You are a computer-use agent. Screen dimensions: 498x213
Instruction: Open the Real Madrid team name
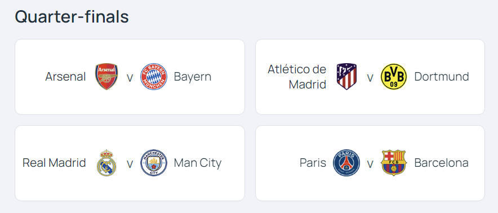pyautogui.click(x=54, y=163)
